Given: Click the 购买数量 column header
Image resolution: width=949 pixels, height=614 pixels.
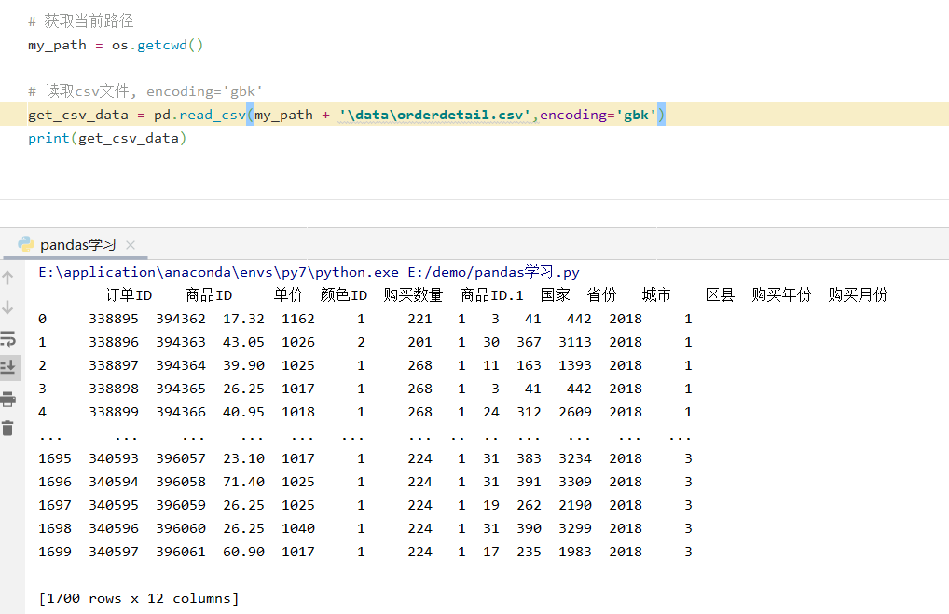Looking at the screenshot, I should click(x=413, y=295).
